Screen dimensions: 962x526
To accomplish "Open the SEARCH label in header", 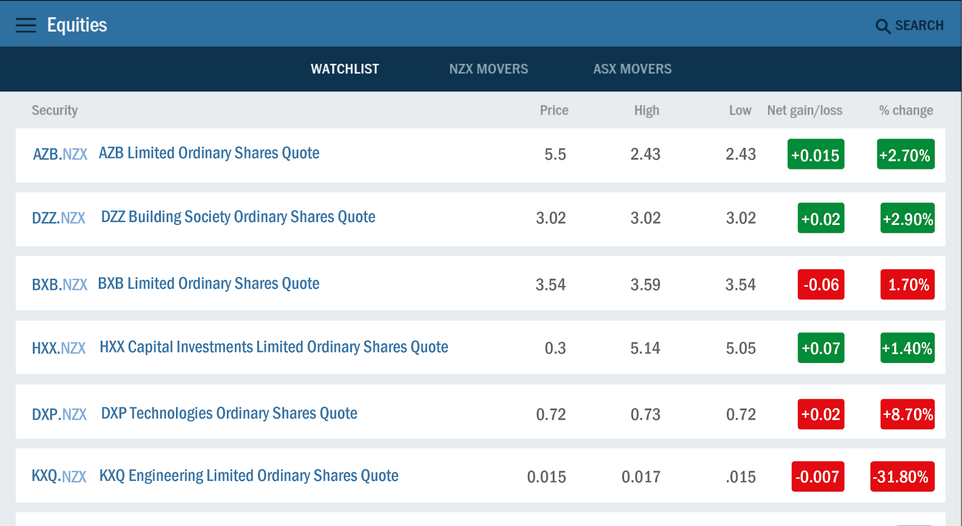I will pos(919,26).
